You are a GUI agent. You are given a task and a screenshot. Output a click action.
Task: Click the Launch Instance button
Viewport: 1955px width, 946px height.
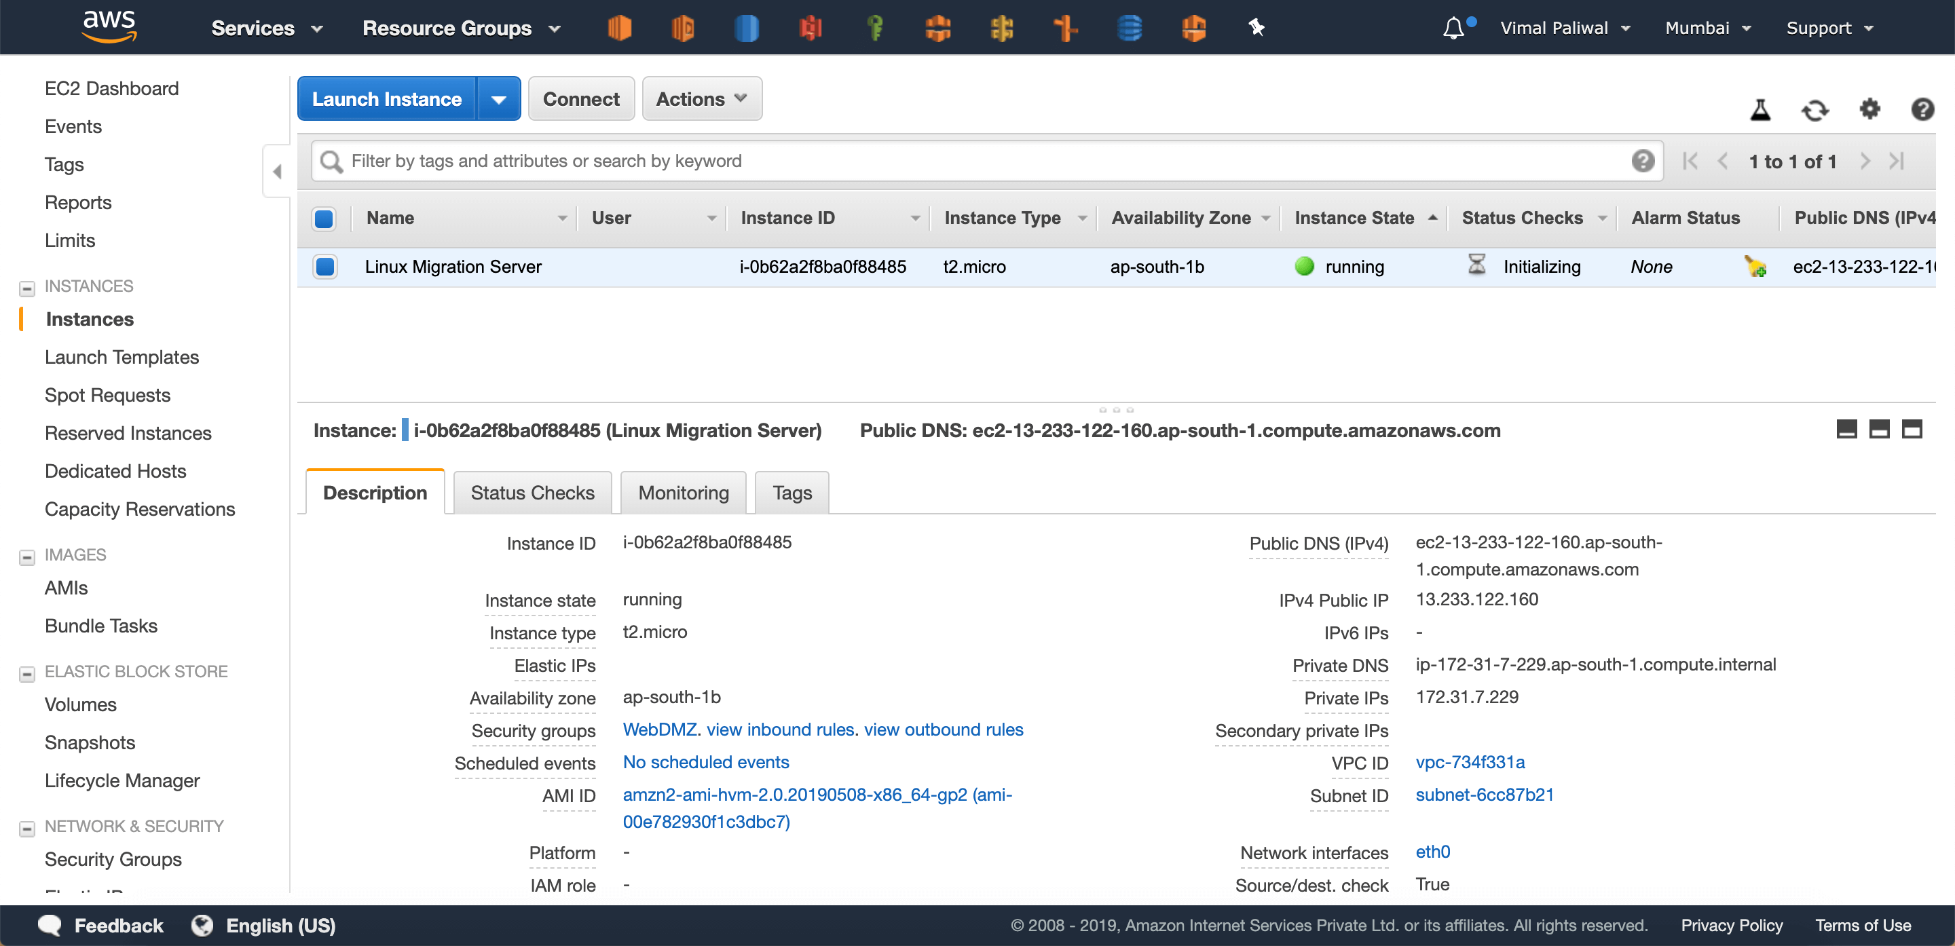(x=387, y=98)
